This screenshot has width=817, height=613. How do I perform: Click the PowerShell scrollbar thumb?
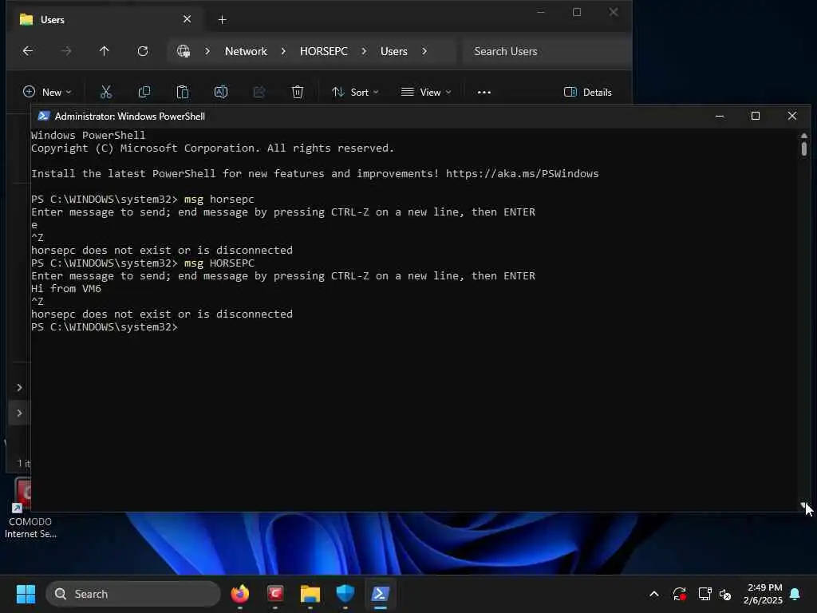click(x=804, y=149)
